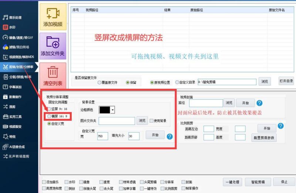Image resolution: width=296 pixels, height=193 pixels.
Task: Click 浏览 in 视频封面 section
Action: pos(229,103)
